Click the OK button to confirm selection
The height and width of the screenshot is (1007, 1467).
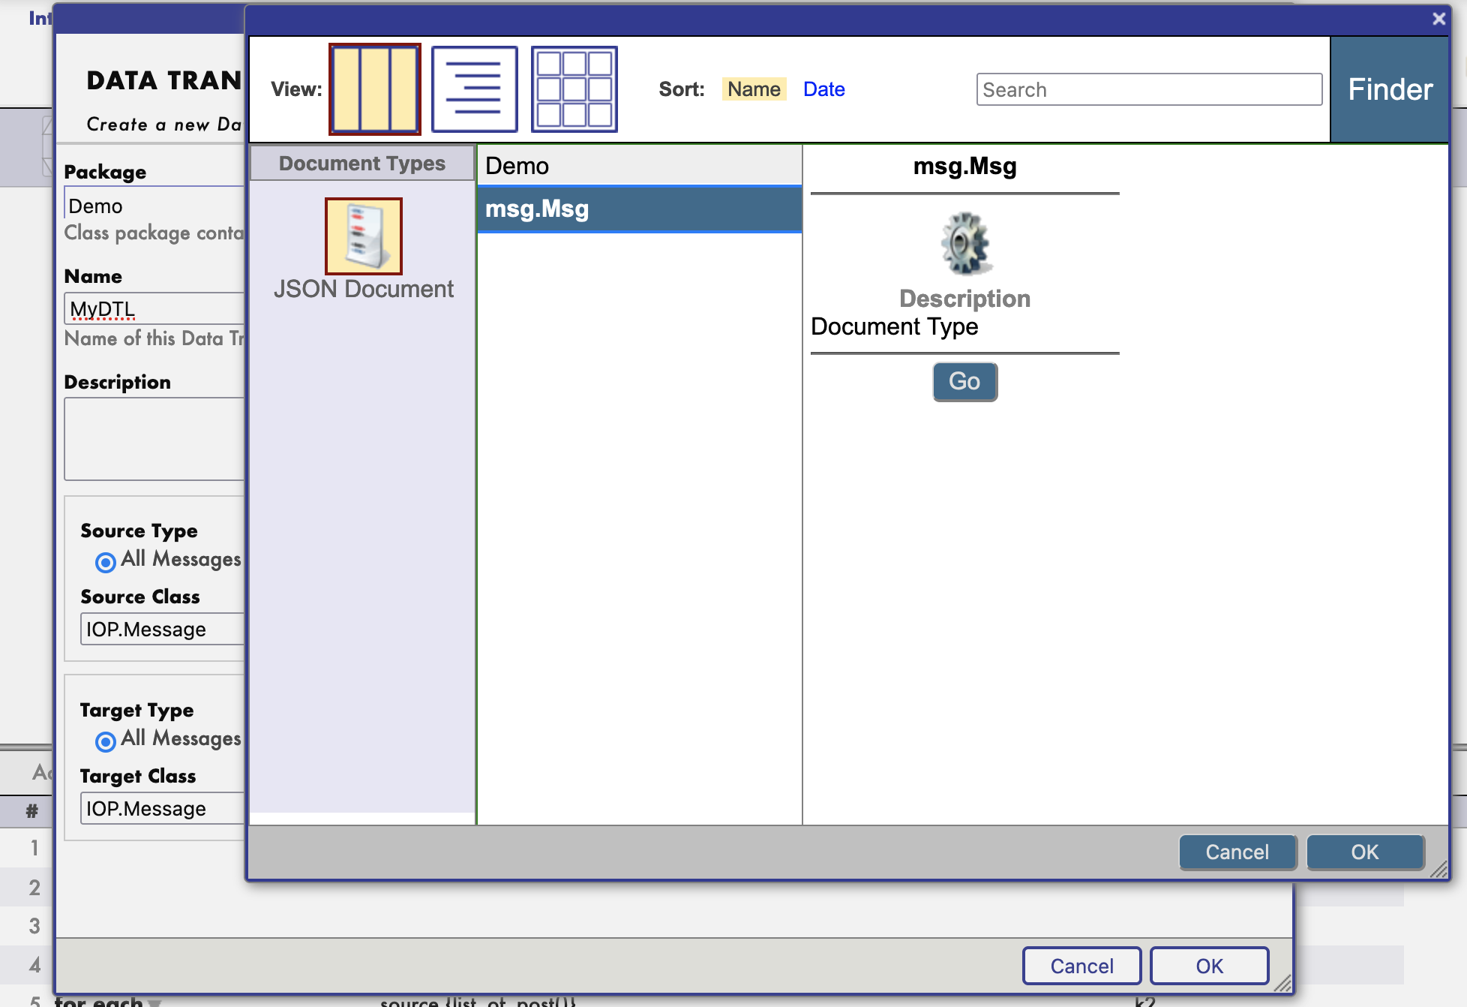click(x=1363, y=851)
